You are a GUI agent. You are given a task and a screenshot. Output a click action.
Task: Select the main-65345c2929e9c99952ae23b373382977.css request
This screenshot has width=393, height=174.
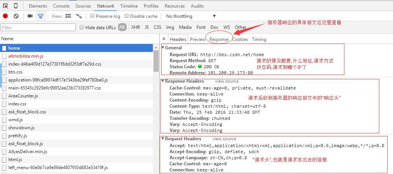(x=77, y=88)
